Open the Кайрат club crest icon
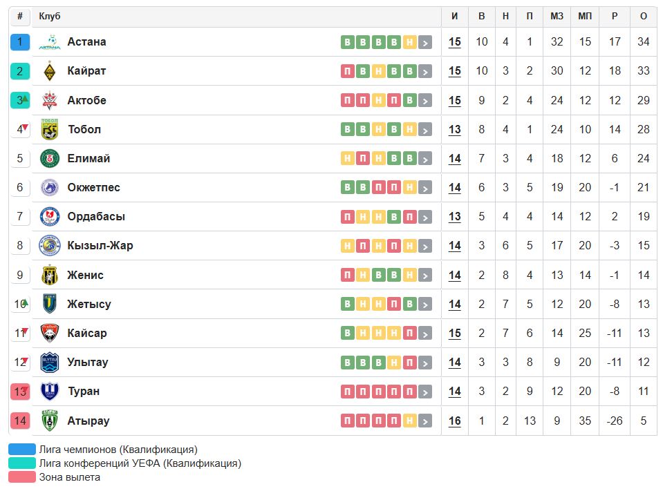 click(x=50, y=71)
